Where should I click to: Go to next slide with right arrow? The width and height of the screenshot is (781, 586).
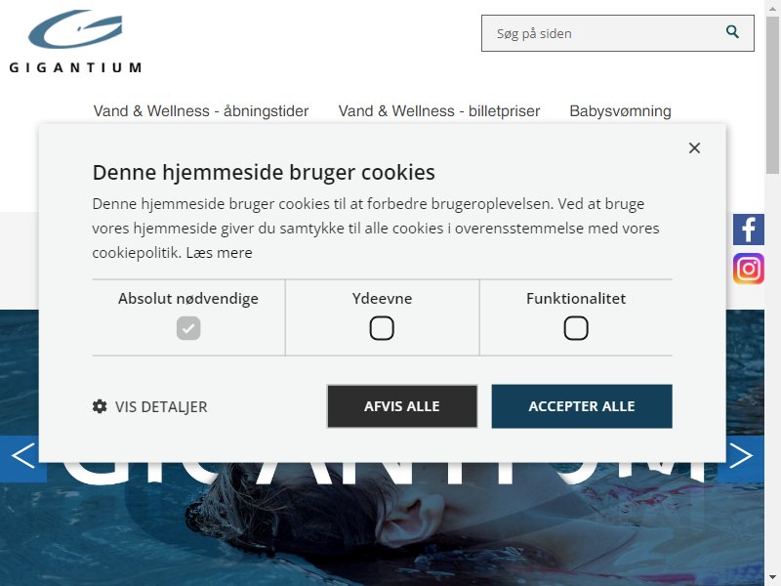[741, 455]
